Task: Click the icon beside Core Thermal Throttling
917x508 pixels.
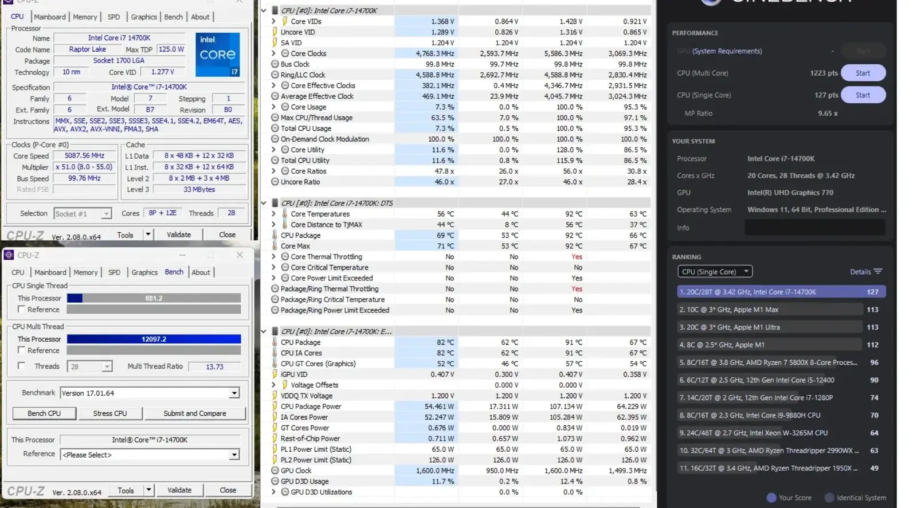Action: coord(285,257)
